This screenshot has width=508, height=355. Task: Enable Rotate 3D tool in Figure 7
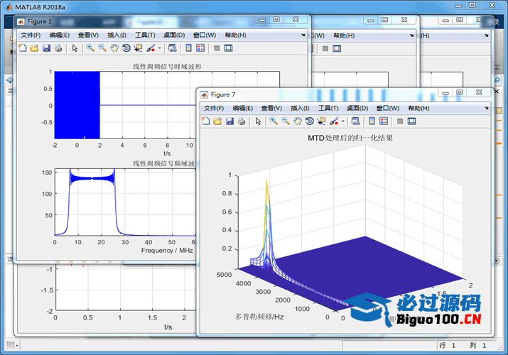[310, 121]
